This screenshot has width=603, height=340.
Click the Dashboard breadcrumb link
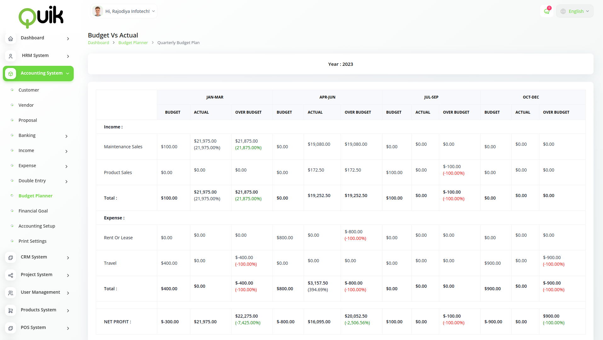tap(98, 43)
